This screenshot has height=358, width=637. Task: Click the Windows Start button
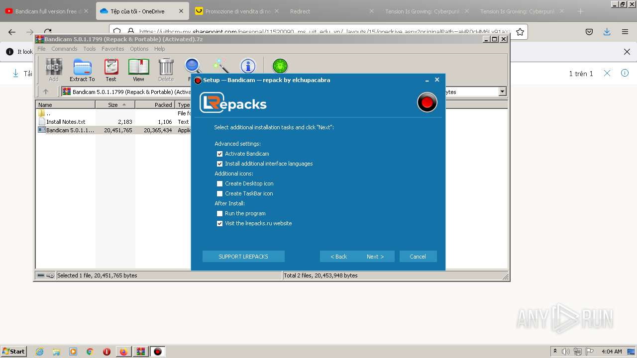[13, 352]
